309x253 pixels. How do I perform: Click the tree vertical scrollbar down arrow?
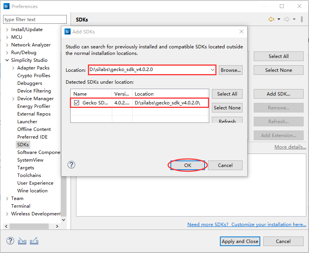(63, 220)
